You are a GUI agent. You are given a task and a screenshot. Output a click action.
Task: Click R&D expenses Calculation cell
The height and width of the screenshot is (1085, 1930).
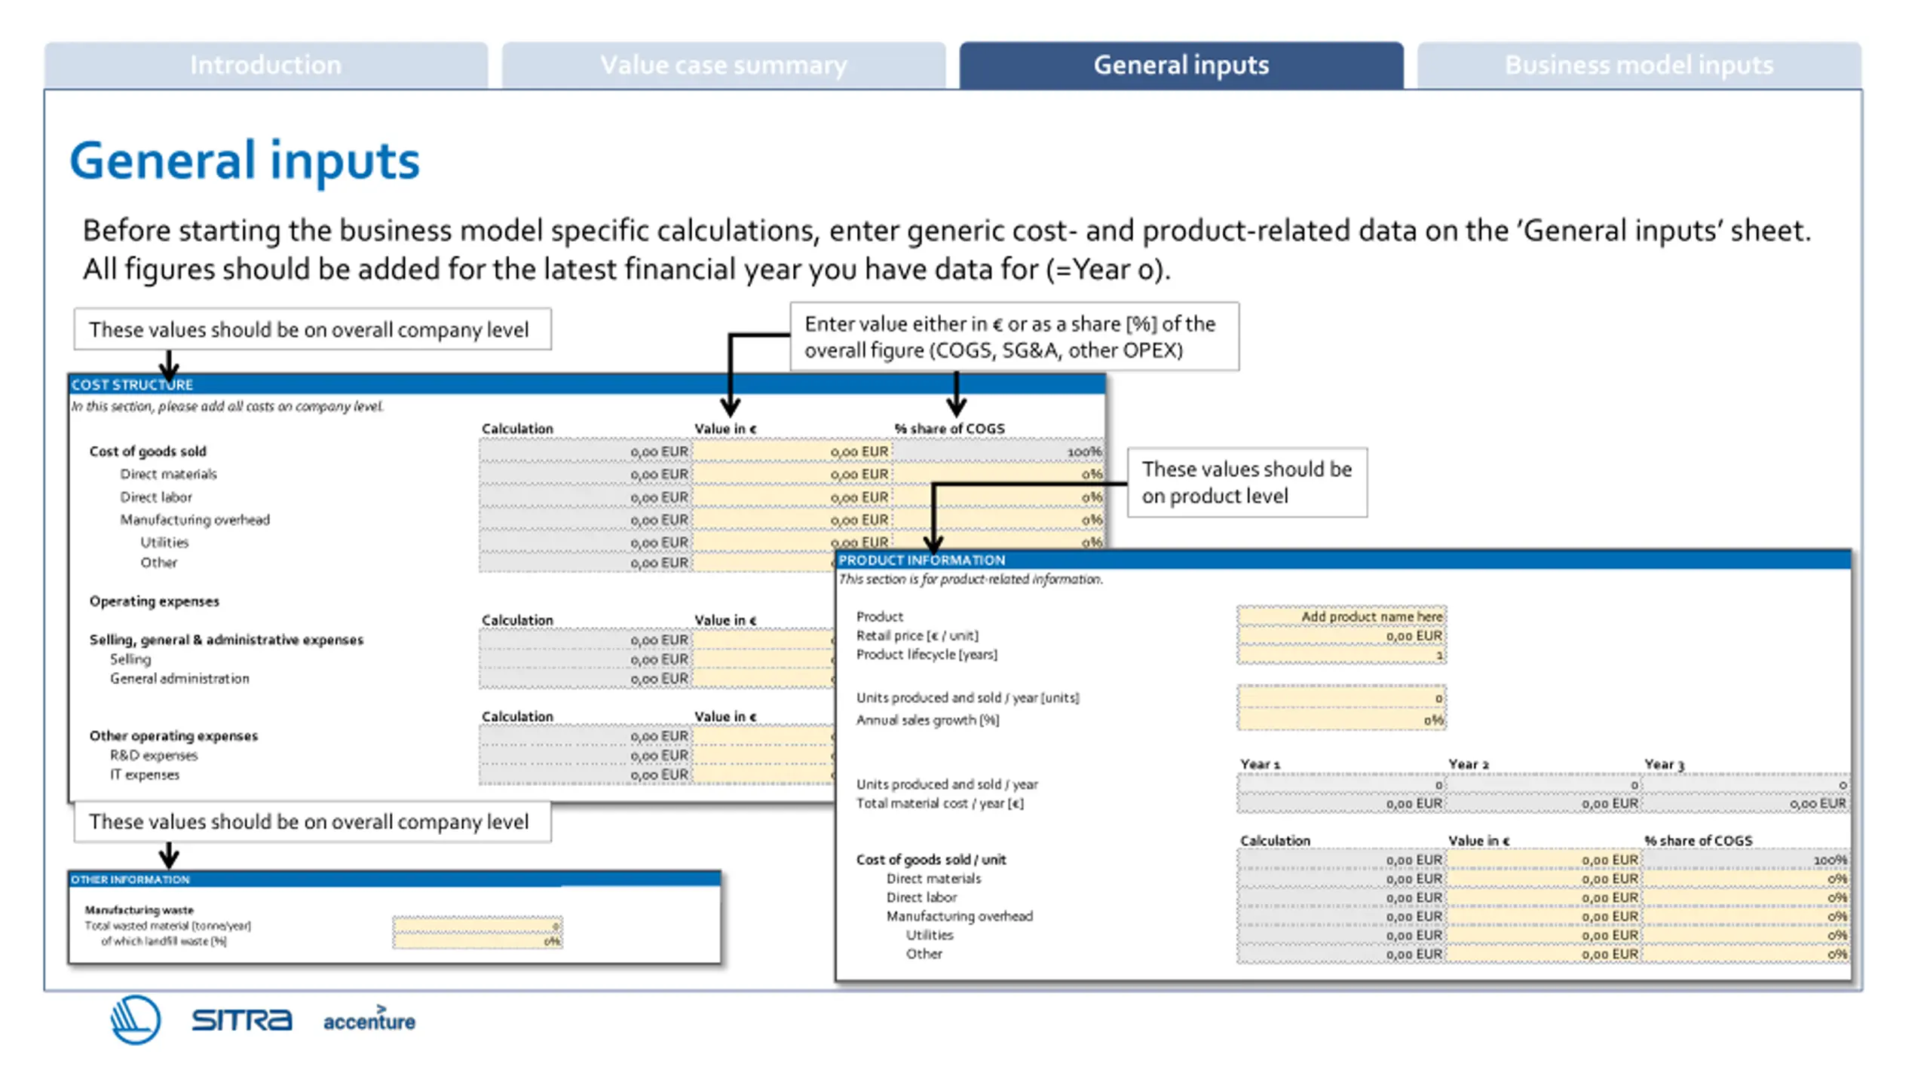coord(585,755)
